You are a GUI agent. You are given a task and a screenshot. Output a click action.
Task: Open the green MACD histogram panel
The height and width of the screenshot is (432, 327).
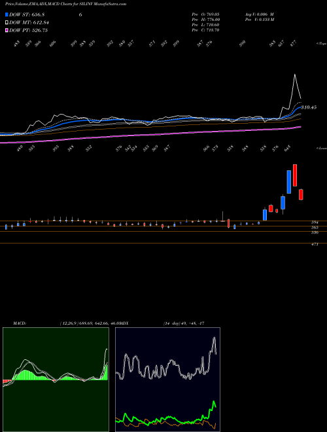pyautogui.click(x=56, y=380)
